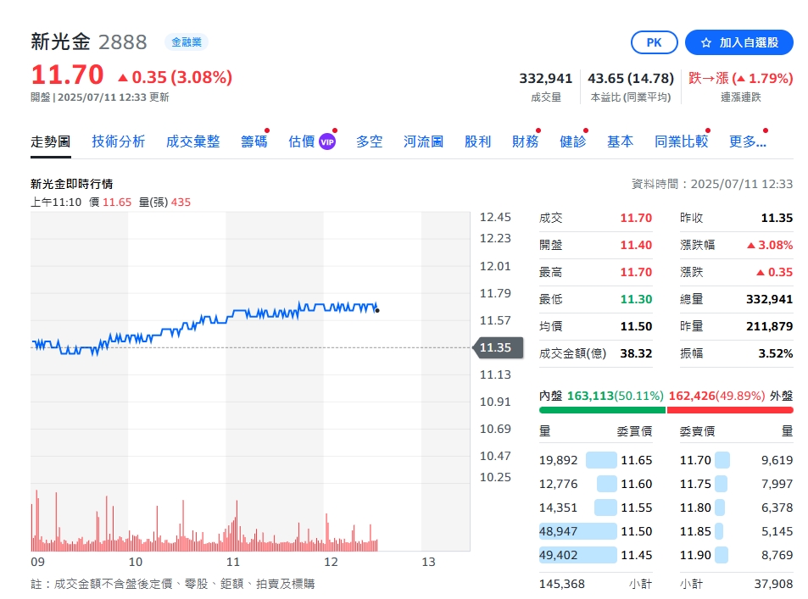808x599 pixels.
Task: Open the PK stock comparison
Action: pos(653,42)
